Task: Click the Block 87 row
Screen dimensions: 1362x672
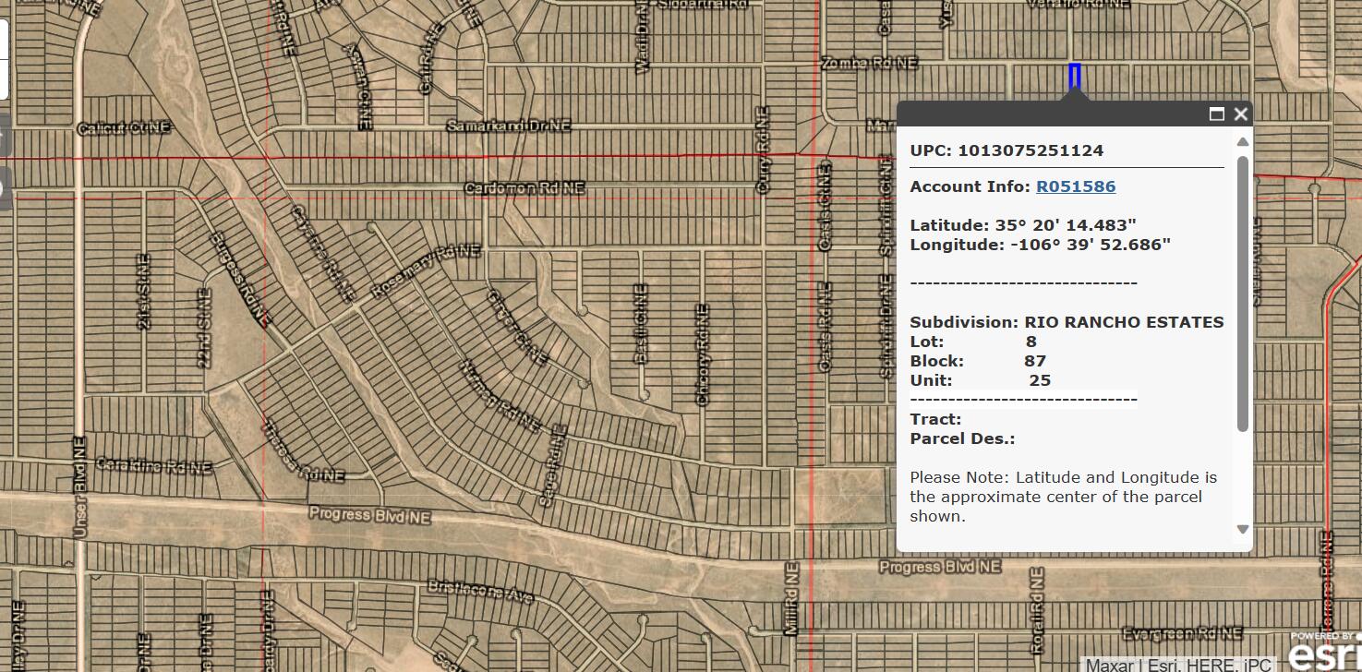Action: coord(978,361)
